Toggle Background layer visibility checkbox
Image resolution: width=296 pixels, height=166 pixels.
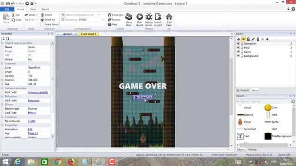click(238, 56)
